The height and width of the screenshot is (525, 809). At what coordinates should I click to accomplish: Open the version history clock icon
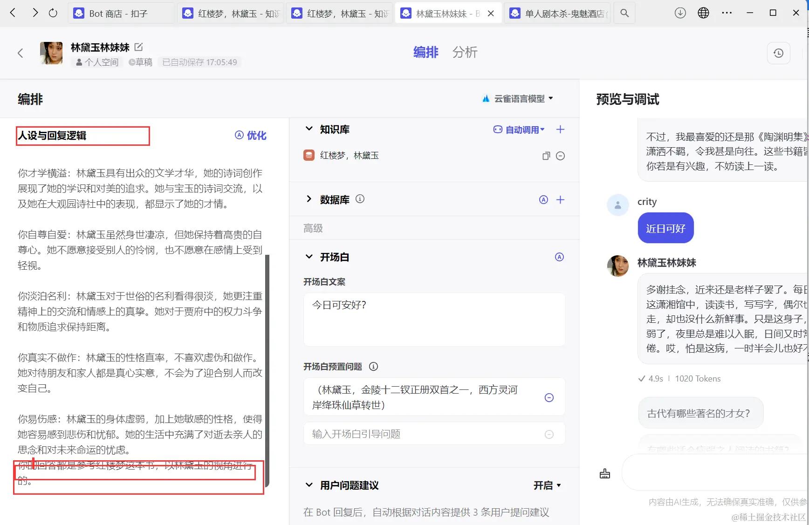(778, 53)
